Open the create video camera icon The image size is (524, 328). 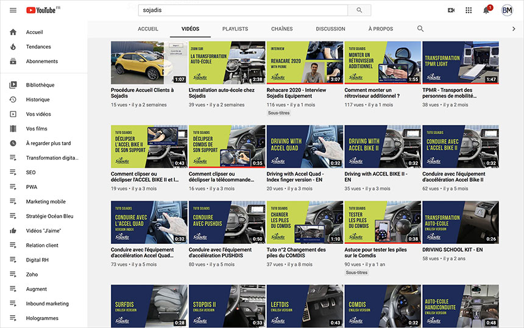click(x=451, y=10)
